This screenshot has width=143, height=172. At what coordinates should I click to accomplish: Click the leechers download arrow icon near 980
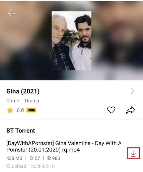tap(49, 158)
